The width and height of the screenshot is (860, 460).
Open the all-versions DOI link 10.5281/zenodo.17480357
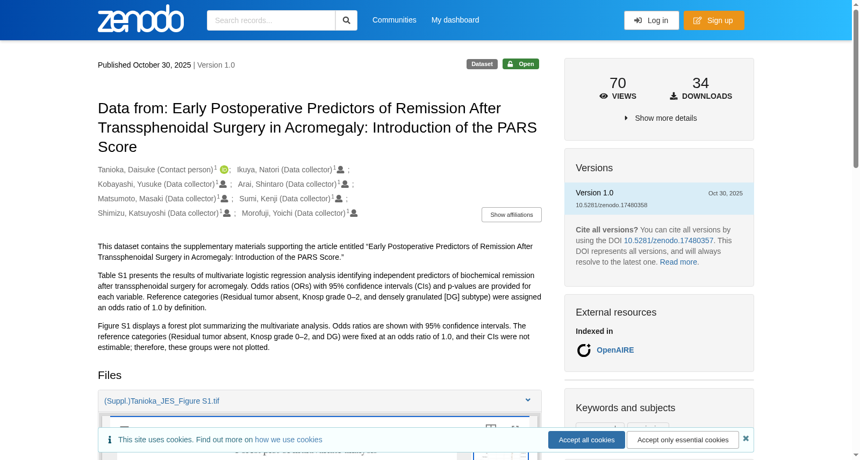pyautogui.click(x=668, y=240)
